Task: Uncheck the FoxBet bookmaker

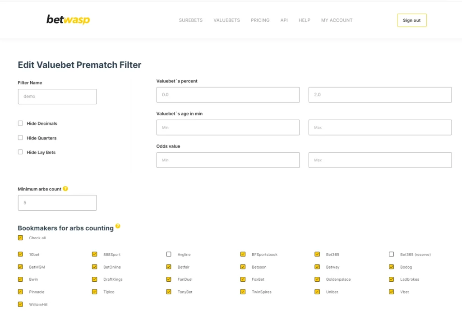Action: 243,279
